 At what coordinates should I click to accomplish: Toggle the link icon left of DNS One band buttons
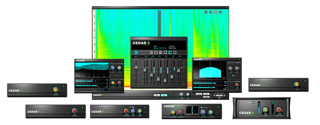[136, 52]
